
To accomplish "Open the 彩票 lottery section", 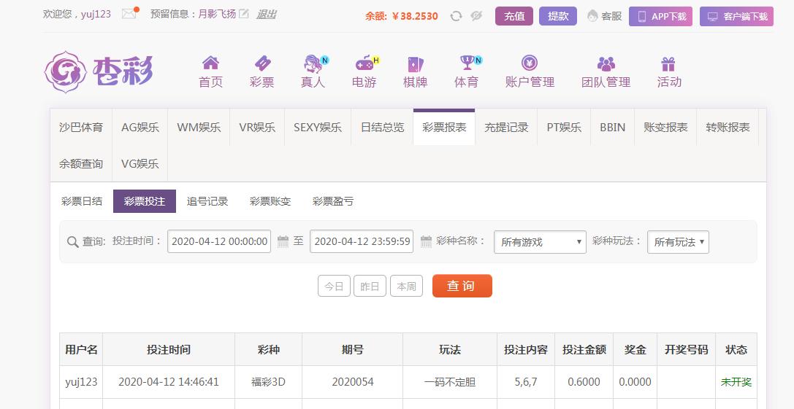I will pyautogui.click(x=262, y=71).
